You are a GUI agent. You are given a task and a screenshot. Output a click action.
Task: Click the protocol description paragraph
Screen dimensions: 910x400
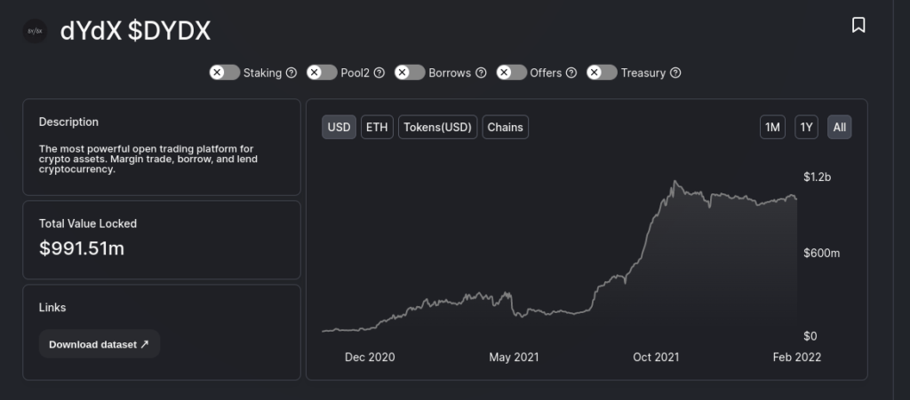(148, 159)
